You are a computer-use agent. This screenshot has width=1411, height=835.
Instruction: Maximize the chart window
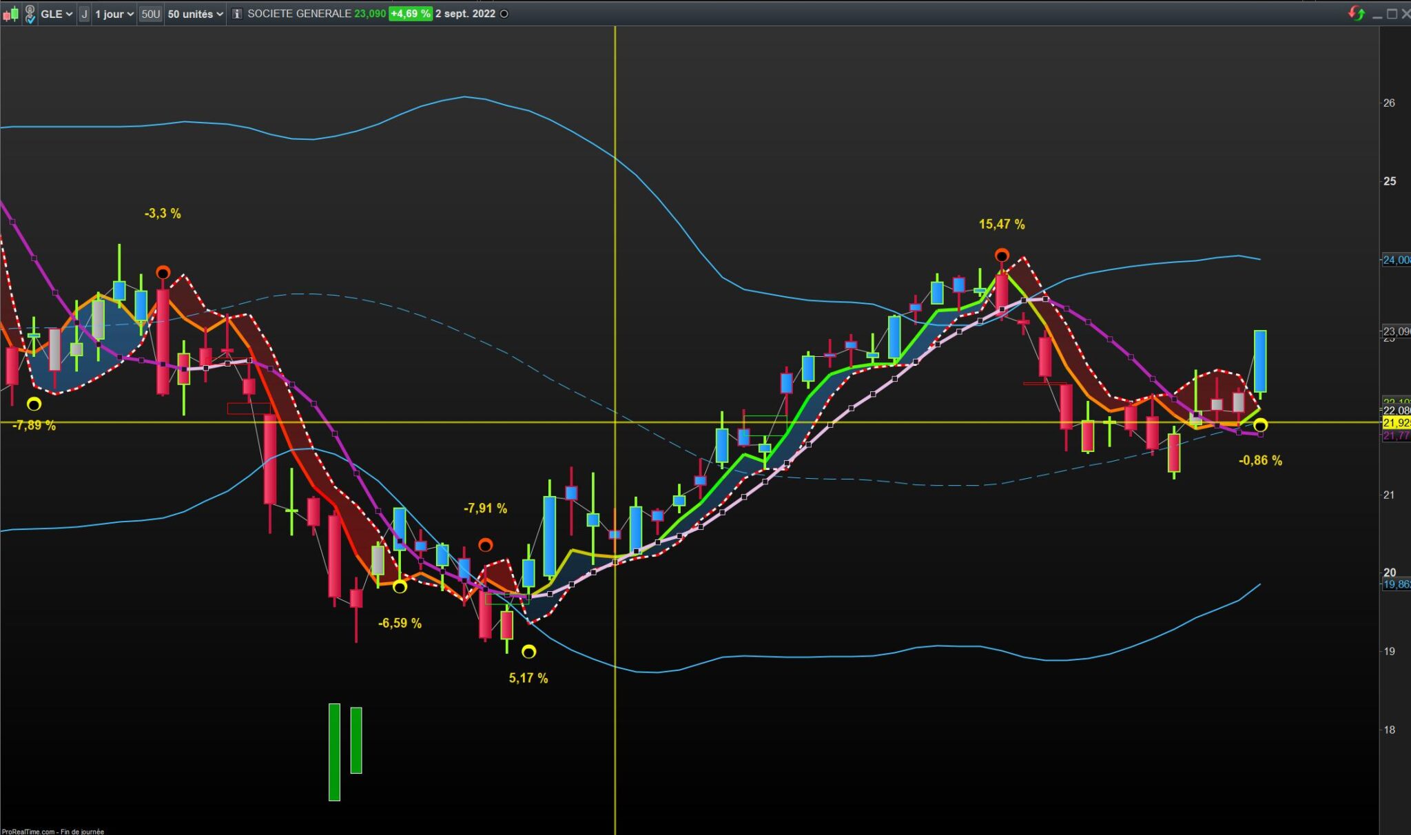(1392, 14)
